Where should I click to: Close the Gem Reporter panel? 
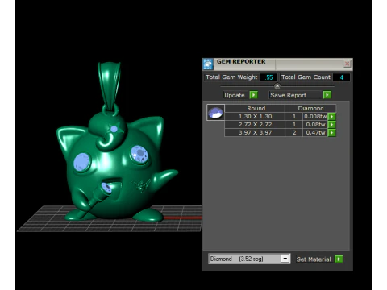coord(347,64)
